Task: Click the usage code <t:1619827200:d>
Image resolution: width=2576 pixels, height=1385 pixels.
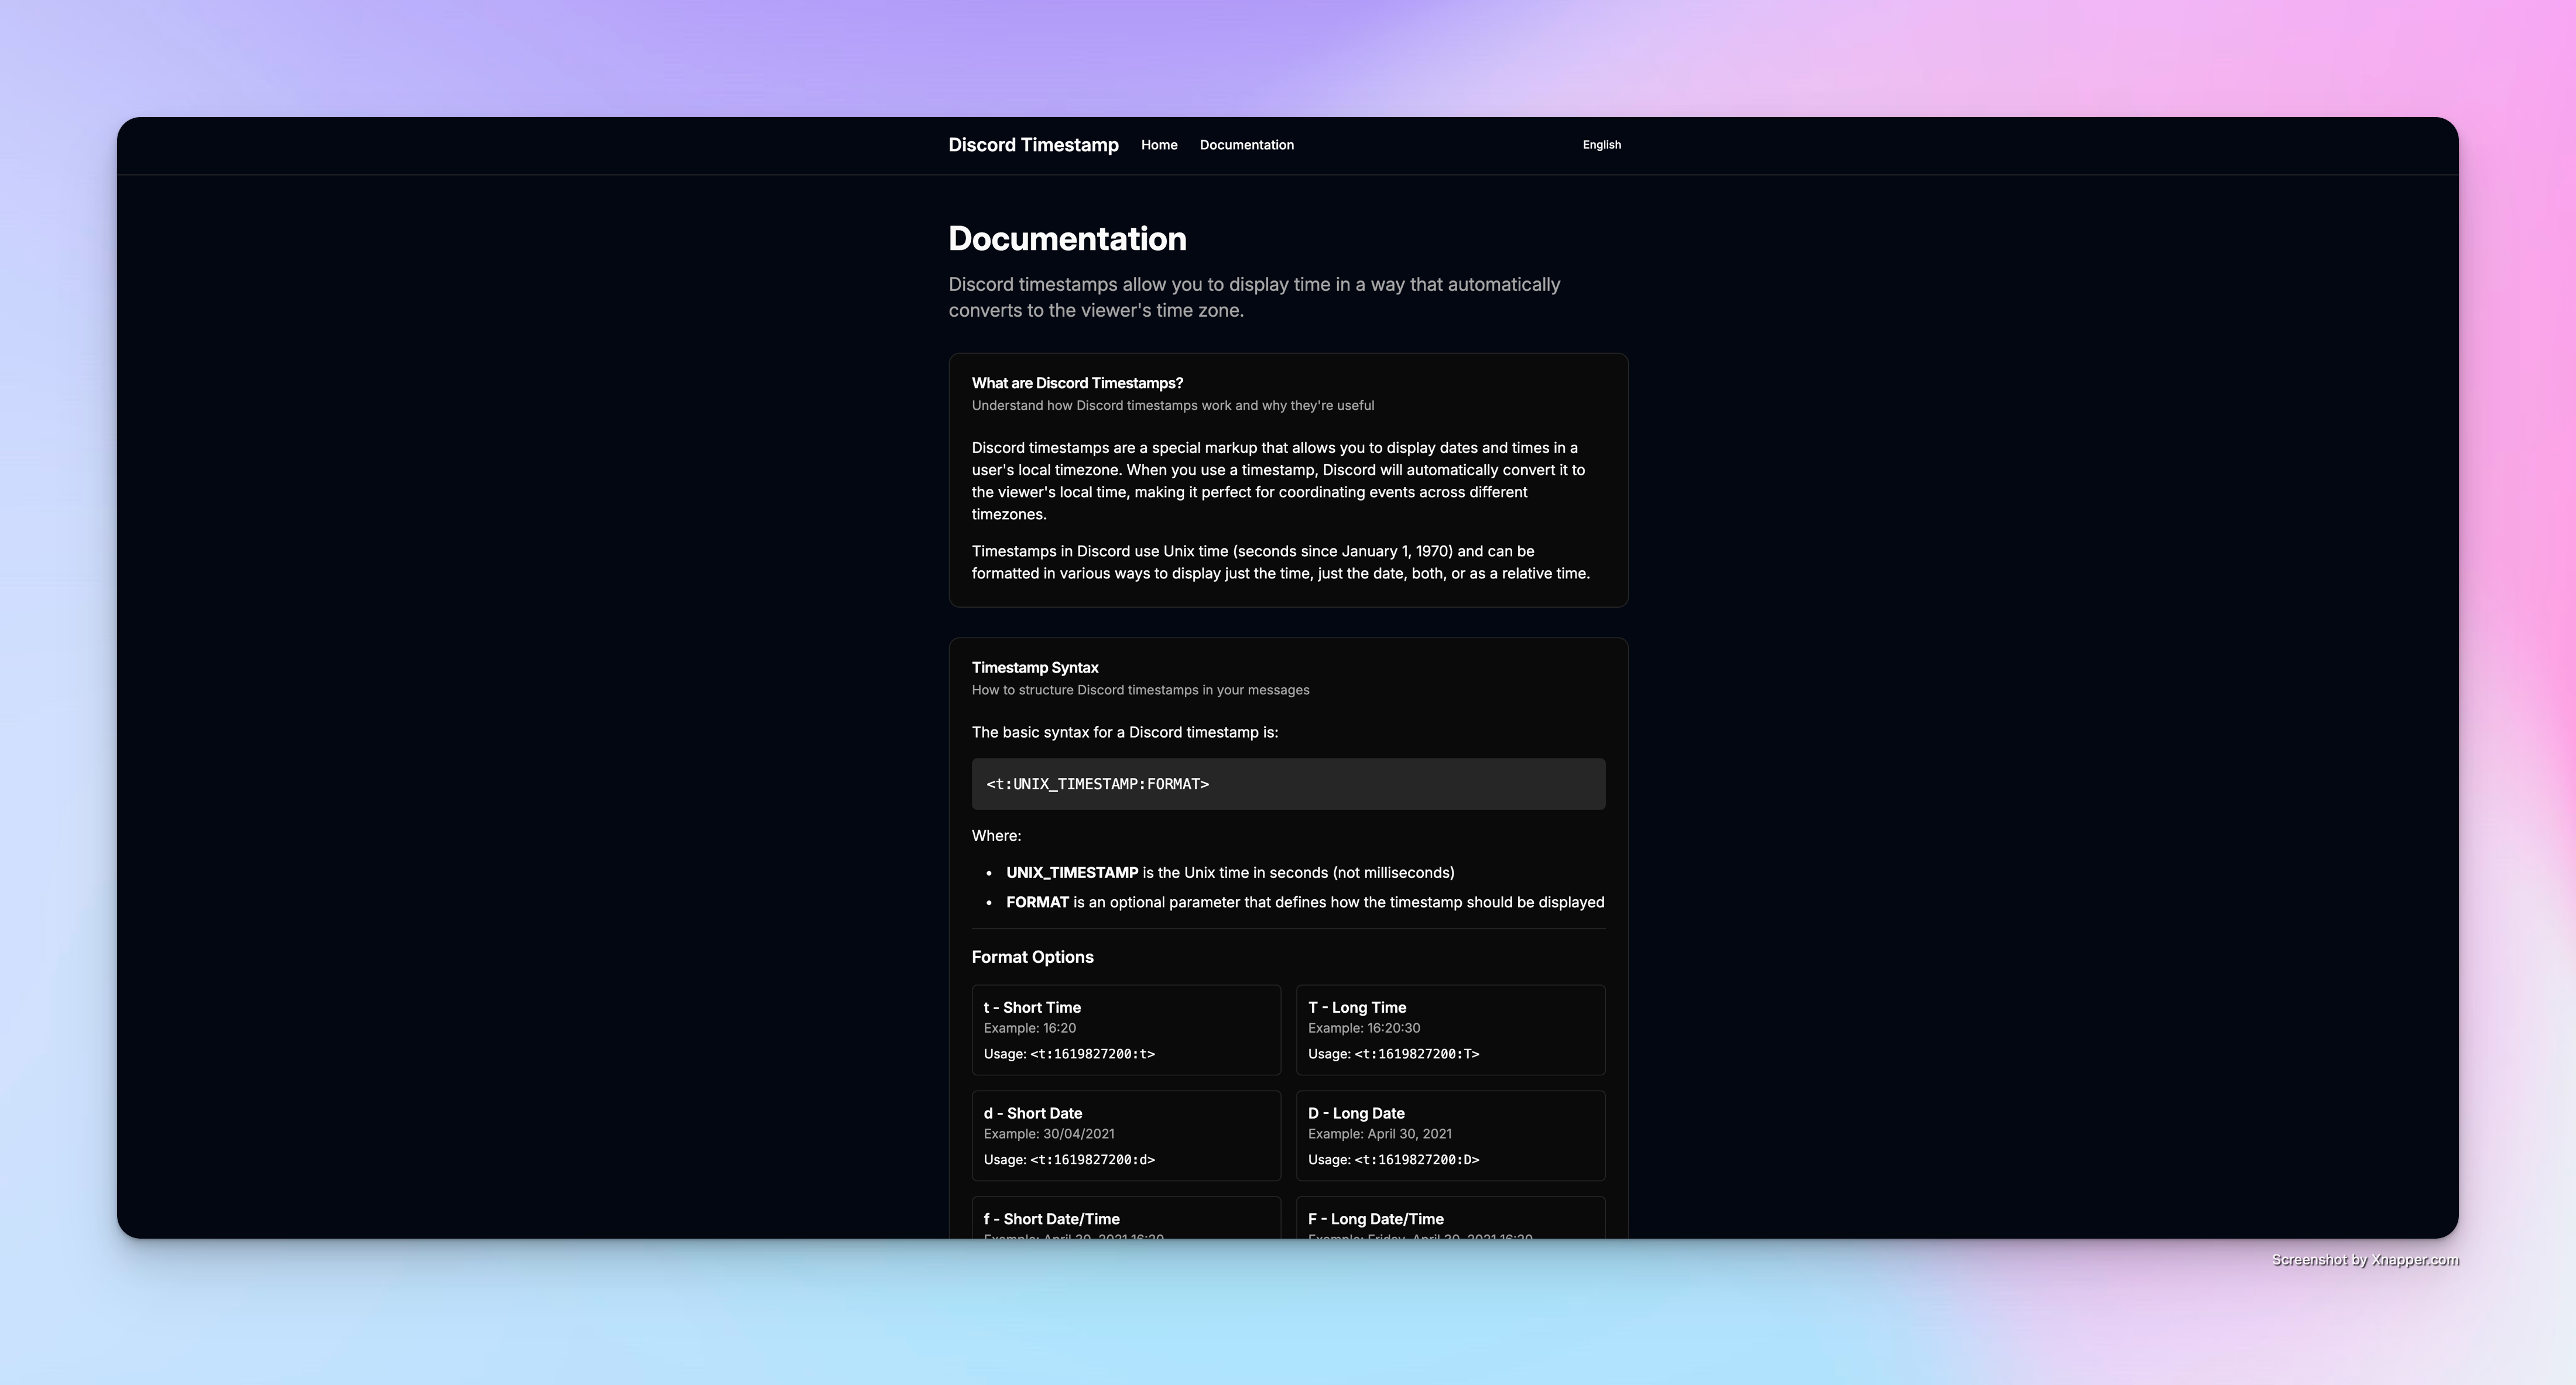Action: (x=1092, y=1160)
